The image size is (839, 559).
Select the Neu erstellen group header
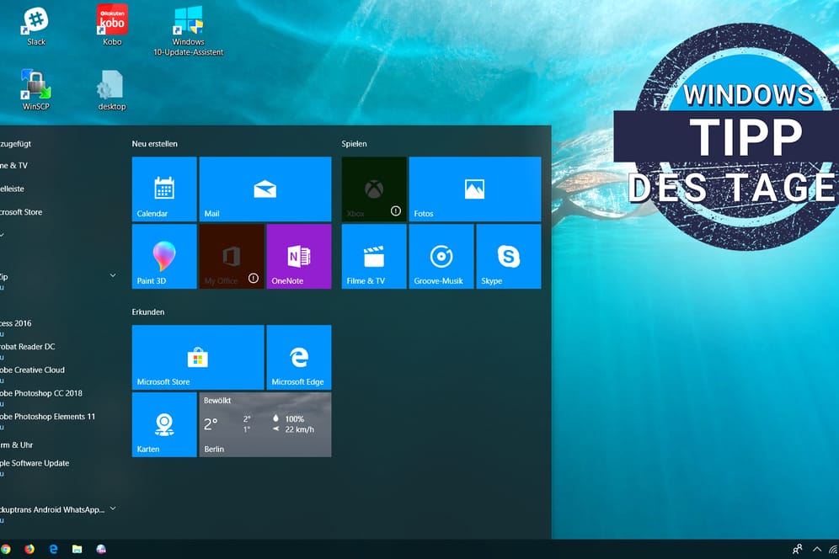pos(155,144)
